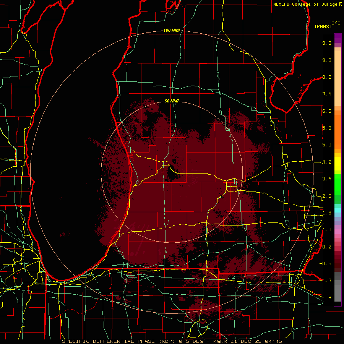Viewport: 344px width, 344px height.
Task: Click the 4.2 legend value
Action: pyautogui.click(x=327, y=162)
